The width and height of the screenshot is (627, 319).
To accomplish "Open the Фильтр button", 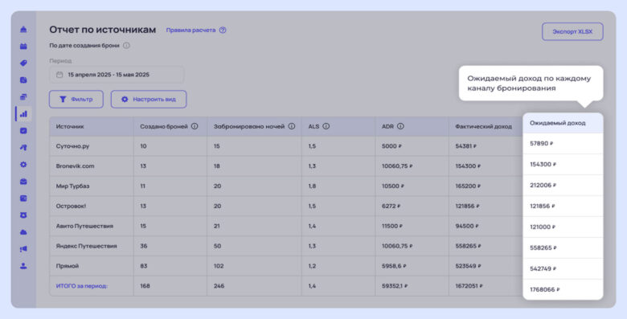I will 76,99.
